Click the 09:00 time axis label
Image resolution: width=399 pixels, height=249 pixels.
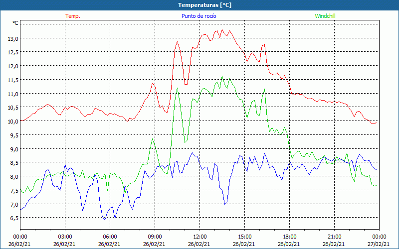[155, 237]
